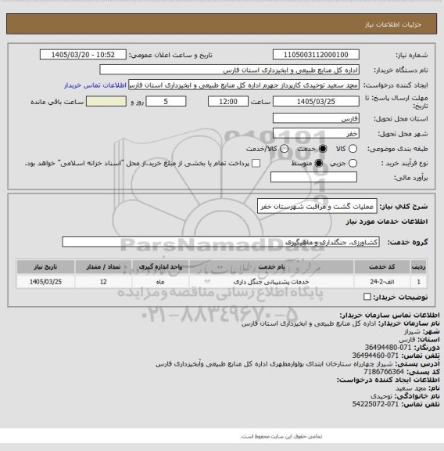This screenshot has height=451, width=444.
Task: Choose the متوسط purchase type radio
Action: [x=318, y=164]
